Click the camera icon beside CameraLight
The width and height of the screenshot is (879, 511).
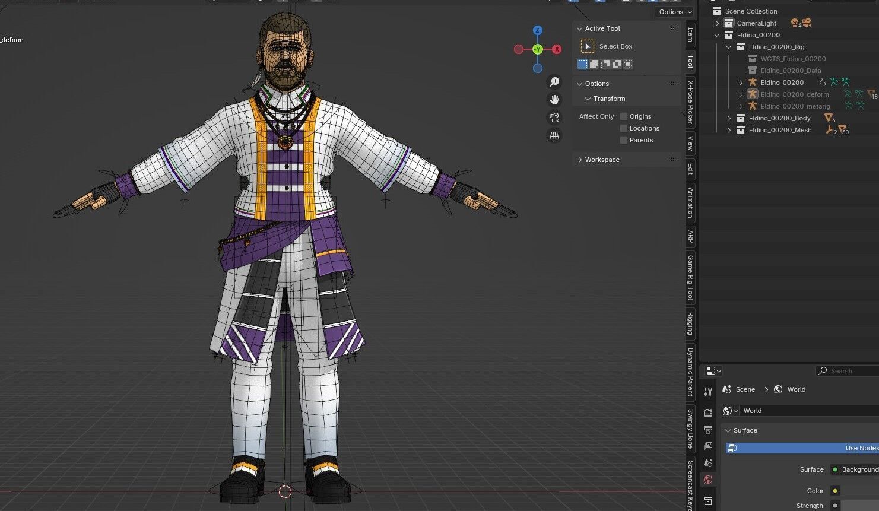pyautogui.click(x=806, y=23)
